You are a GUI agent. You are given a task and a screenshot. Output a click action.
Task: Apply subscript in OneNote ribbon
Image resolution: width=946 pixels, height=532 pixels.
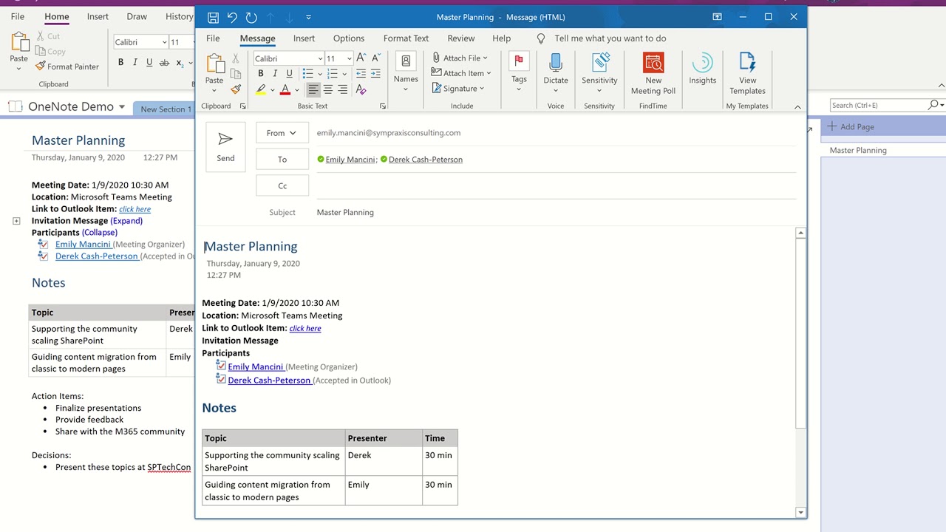pyautogui.click(x=180, y=63)
